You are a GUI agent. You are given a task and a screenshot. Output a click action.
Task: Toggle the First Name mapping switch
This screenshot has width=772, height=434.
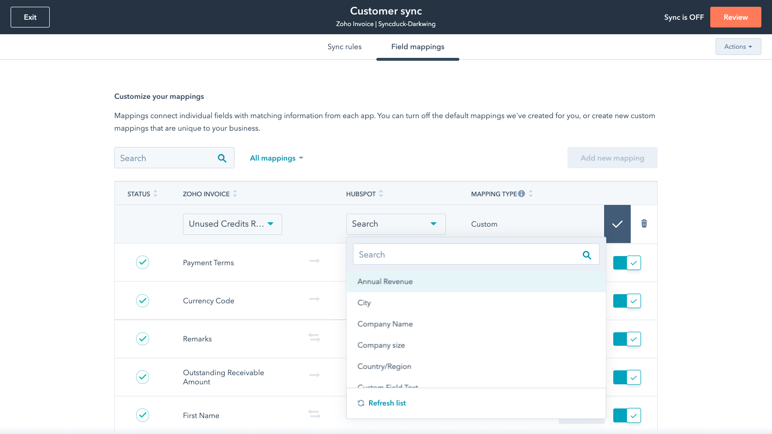tap(627, 415)
